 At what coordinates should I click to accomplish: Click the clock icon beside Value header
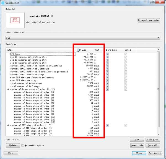tap(78, 50)
